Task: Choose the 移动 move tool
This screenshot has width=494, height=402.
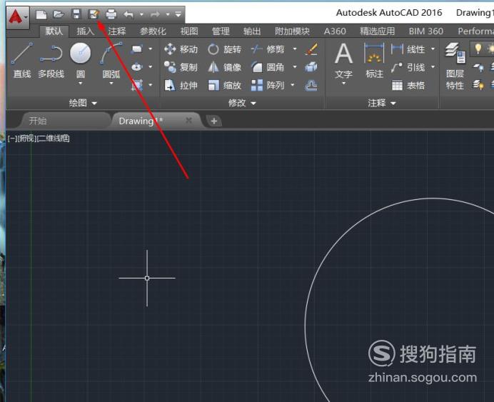Action: (181, 49)
